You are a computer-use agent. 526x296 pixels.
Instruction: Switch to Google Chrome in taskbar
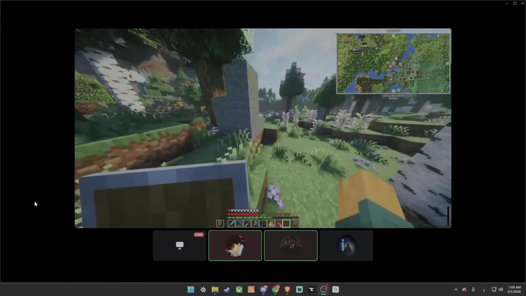[275, 289]
